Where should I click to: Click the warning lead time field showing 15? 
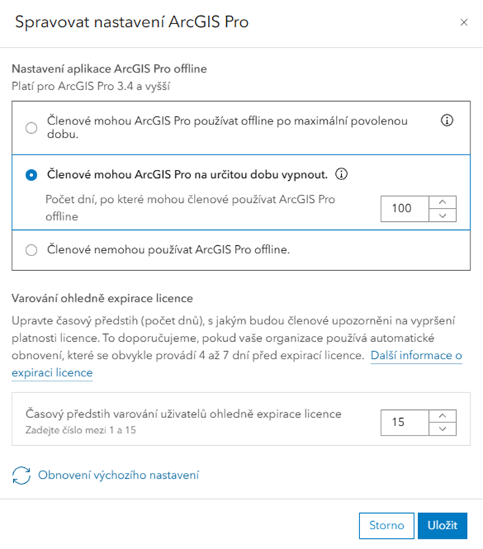[x=405, y=422]
